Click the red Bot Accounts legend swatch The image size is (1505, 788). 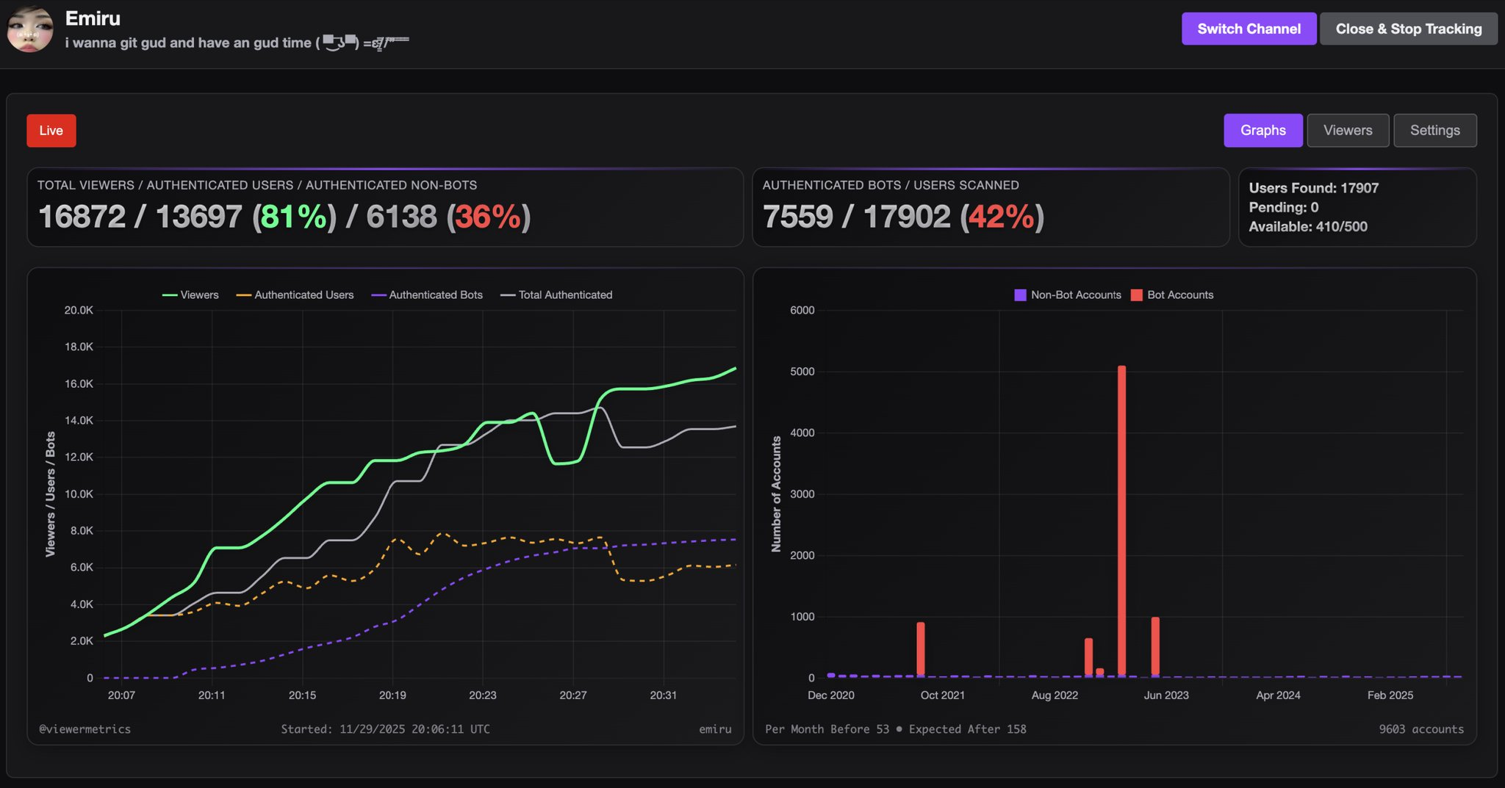1136,294
